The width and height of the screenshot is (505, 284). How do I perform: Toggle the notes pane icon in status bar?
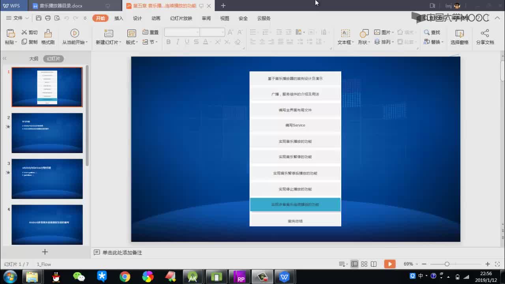pyautogui.click(x=342, y=264)
